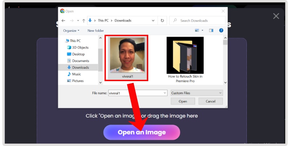Image resolution: width=290 pixels, height=146 pixels.
Task: Click the Downloads blue arrow path icon
Action: pyautogui.click(x=90, y=21)
